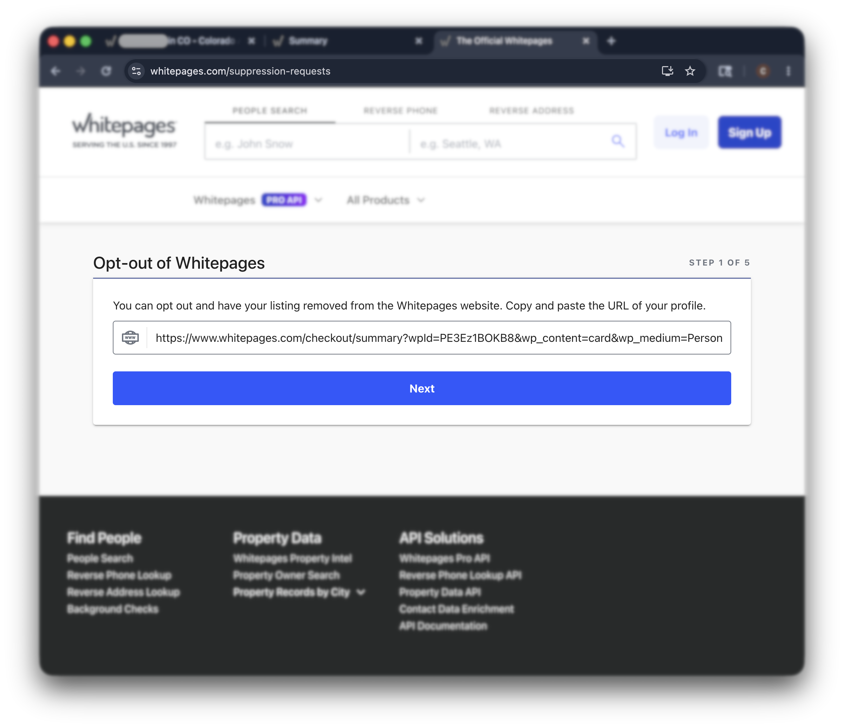The width and height of the screenshot is (844, 728).
Task: Click the API Solutions footer heading
Action: (x=441, y=538)
